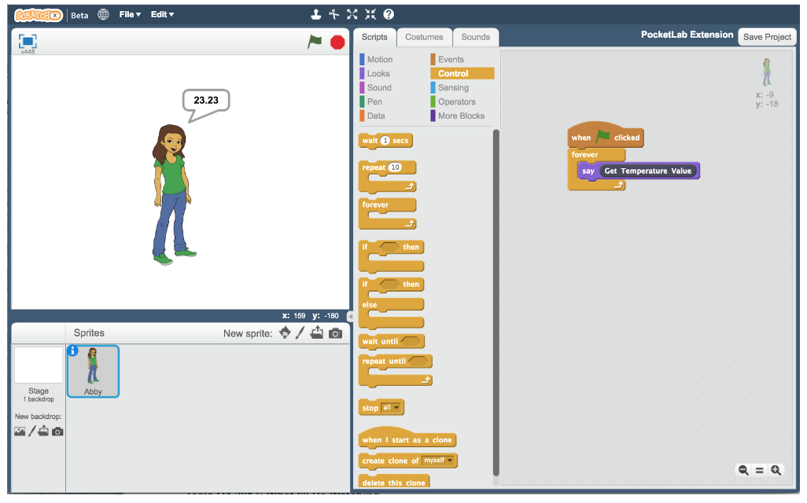
Task: Select the Sensing block category
Action: pyautogui.click(x=452, y=87)
